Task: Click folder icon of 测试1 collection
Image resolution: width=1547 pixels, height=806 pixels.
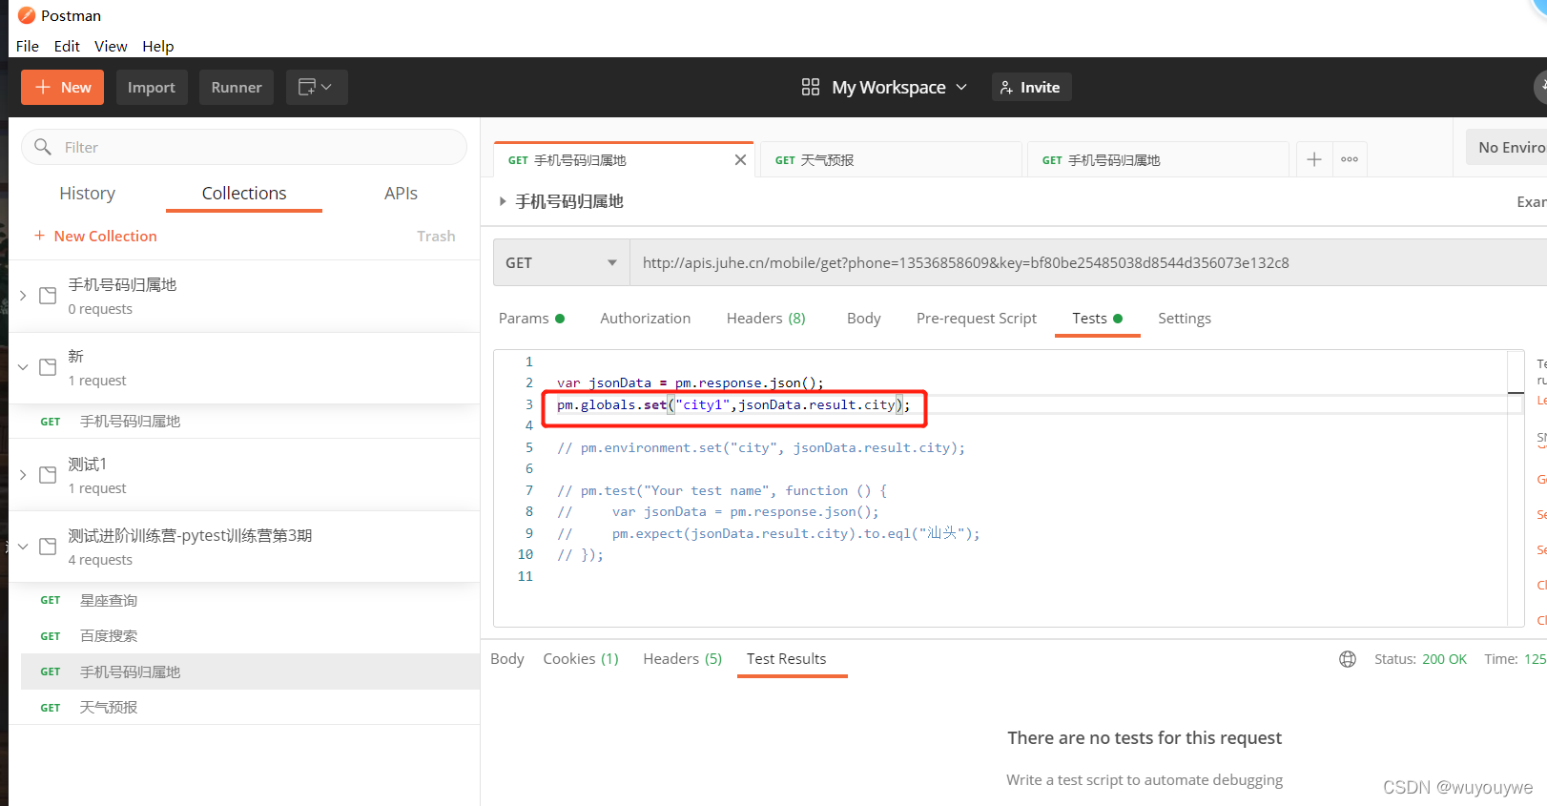Action: 48,475
